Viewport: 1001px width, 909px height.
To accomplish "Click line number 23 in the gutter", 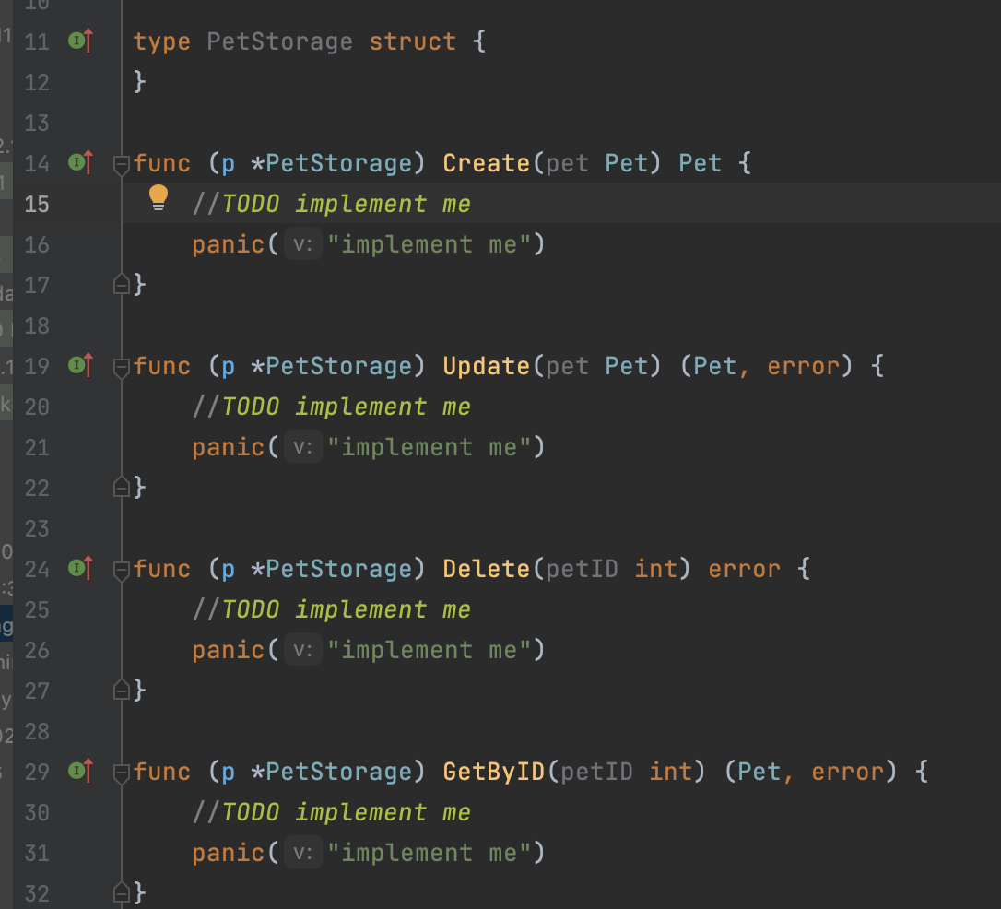I will point(37,528).
